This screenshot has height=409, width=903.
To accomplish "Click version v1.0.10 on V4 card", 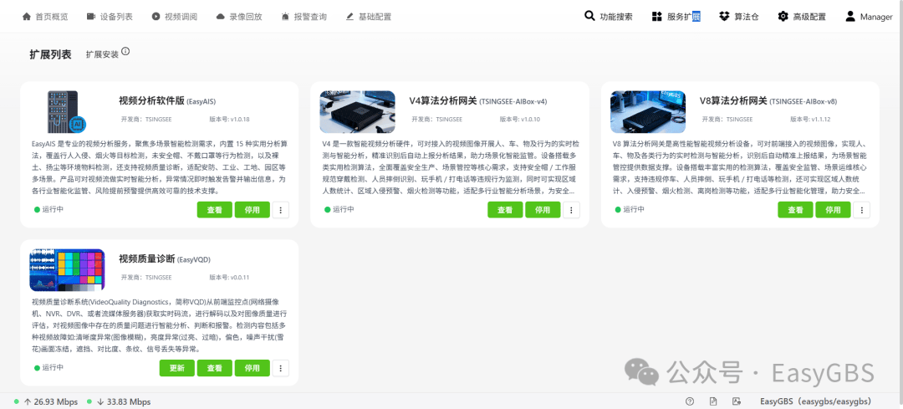I will [519, 120].
